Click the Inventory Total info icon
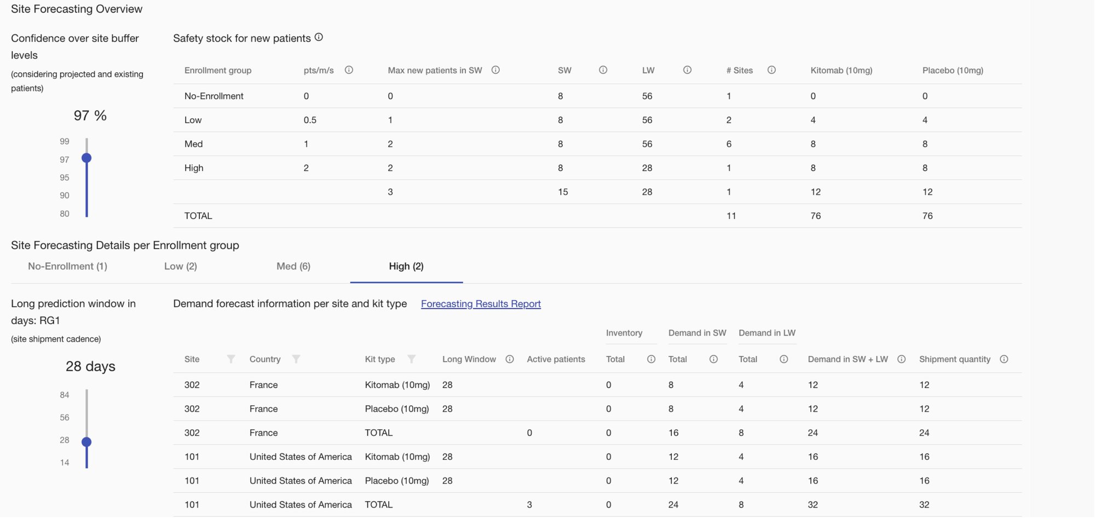Screen dimensions: 1095x518 coord(651,359)
